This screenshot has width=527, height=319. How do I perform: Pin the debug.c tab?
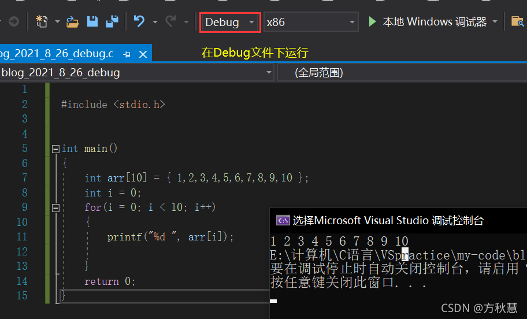127,54
